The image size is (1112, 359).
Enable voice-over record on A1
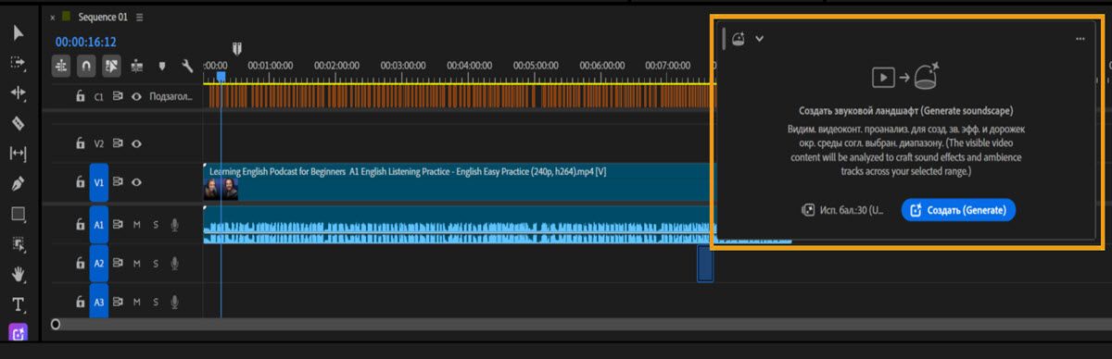[174, 225]
